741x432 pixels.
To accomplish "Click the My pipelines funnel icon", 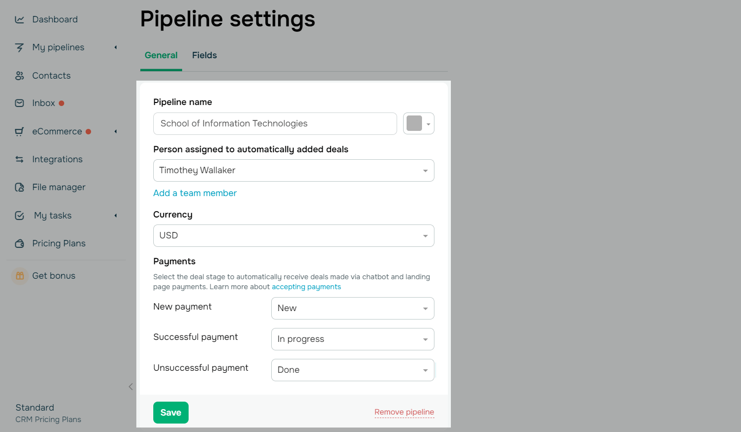I will (x=19, y=47).
